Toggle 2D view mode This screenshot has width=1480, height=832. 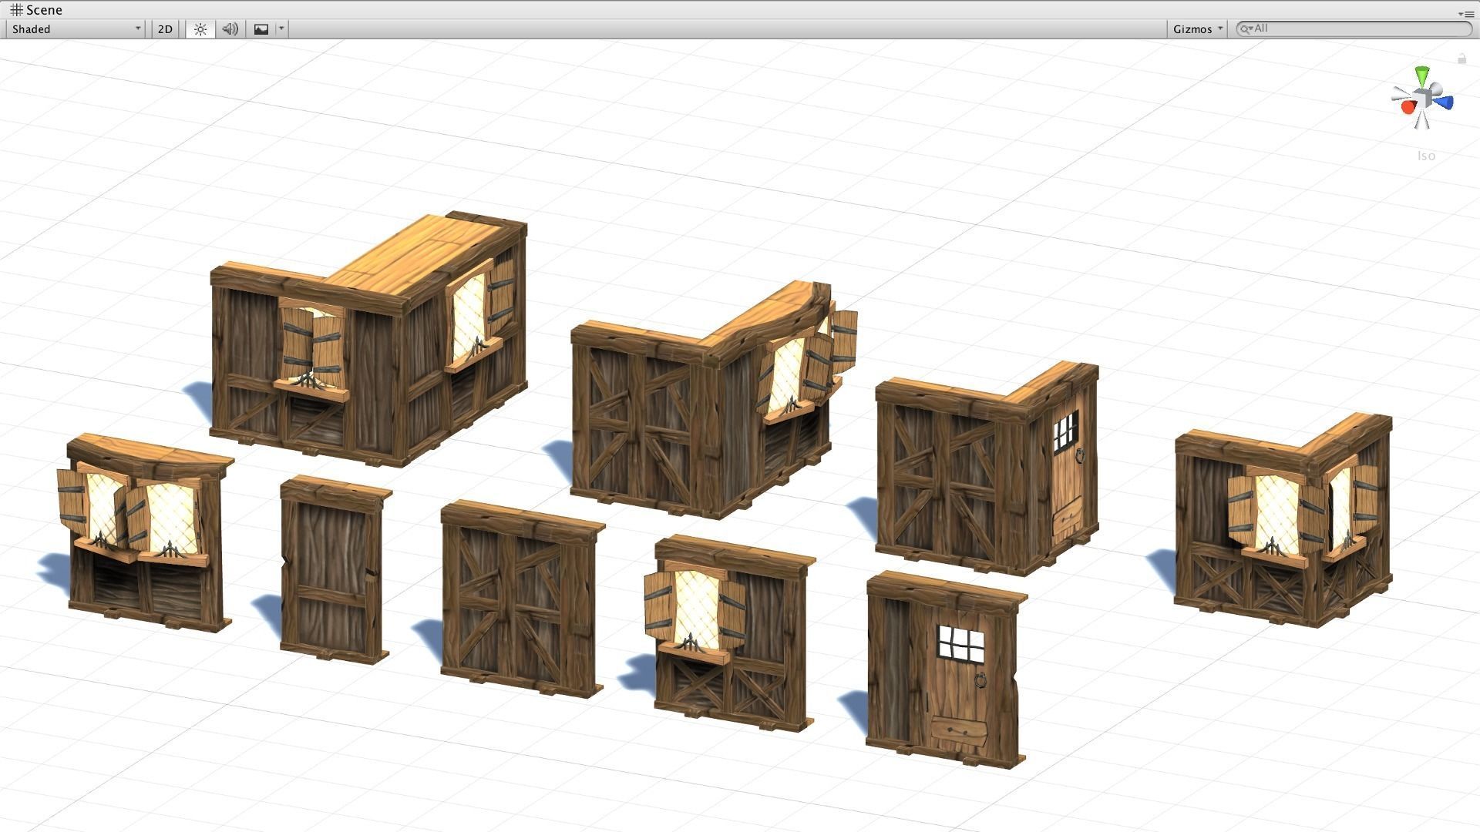[165, 29]
